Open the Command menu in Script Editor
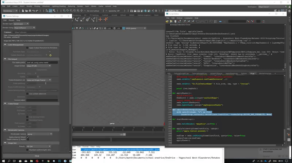292x163 pixels. (188, 18)
